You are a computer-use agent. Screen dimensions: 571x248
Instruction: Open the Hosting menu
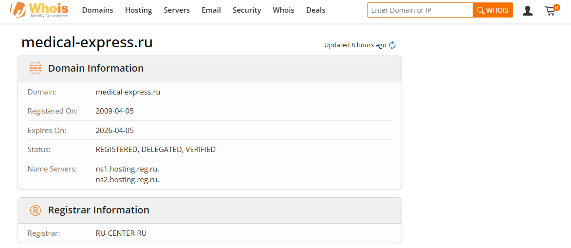coord(138,10)
